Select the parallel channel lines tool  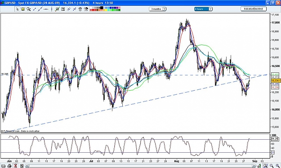click(x=69, y=9)
